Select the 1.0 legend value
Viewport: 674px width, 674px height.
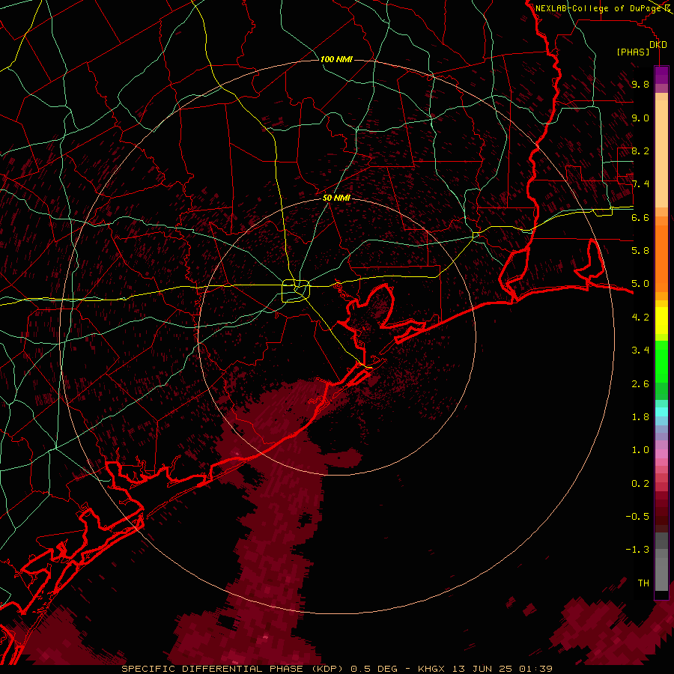[x=640, y=450]
